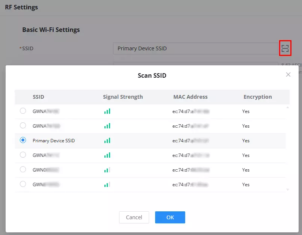
Task: Select the first GWNA network with MAC ec:74:d7:a
Action: coord(23,111)
